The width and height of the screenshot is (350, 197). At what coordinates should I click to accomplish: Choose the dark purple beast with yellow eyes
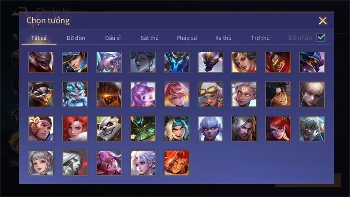[x=210, y=62]
